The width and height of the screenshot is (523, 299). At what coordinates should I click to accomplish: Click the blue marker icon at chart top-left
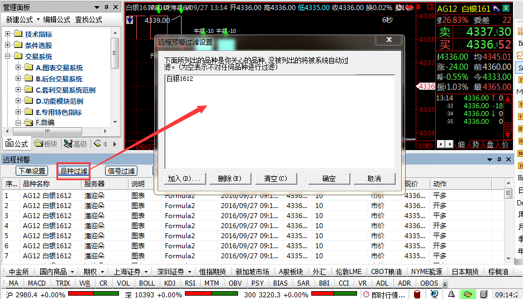130,20
